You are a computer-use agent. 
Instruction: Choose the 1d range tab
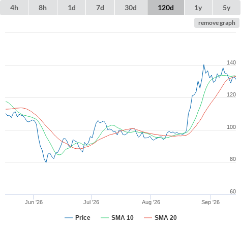click(x=72, y=8)
